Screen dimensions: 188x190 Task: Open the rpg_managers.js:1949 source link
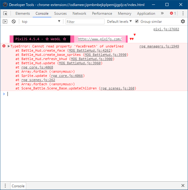[x=159, y=46]
